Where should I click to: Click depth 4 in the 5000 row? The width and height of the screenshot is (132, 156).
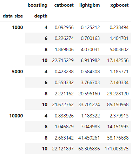(46, 72)
